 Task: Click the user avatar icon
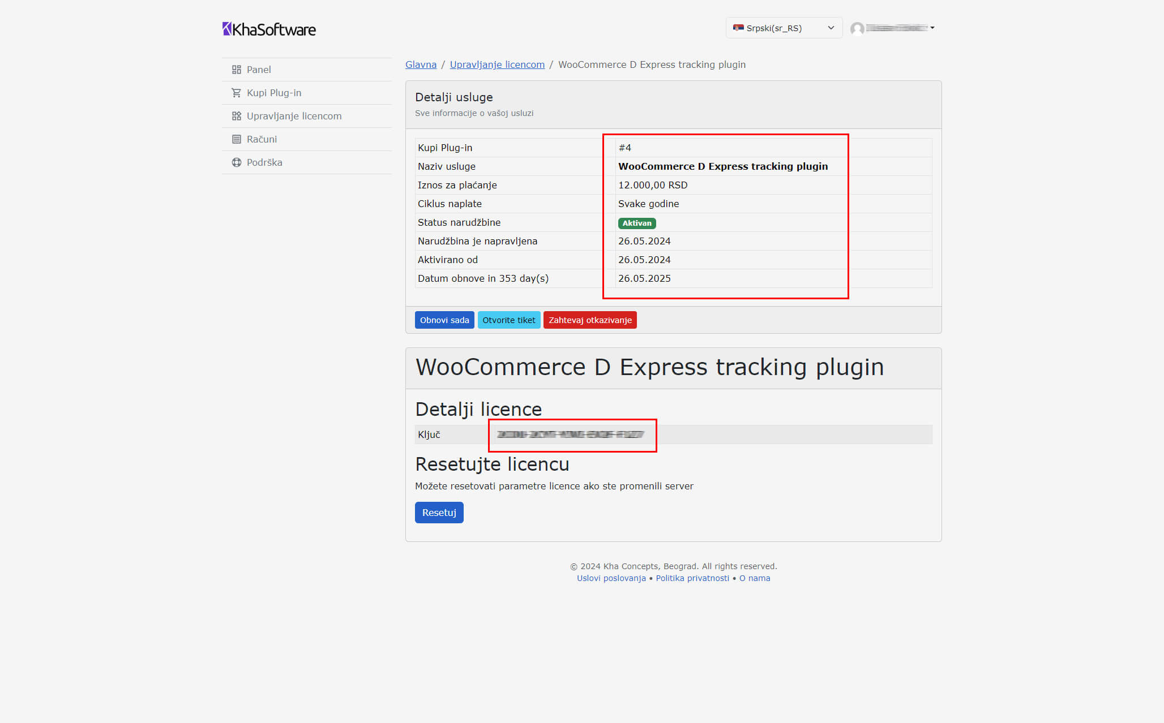point(857,28)
